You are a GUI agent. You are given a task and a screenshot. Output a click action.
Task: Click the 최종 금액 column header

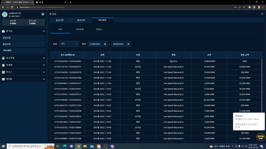pos(245,55)
